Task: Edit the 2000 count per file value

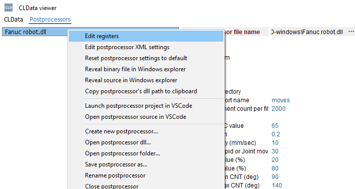Action: [279, 109]
